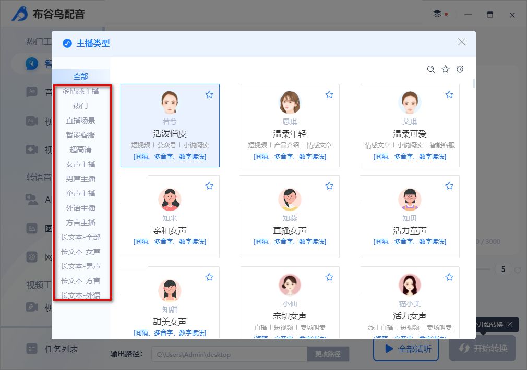This screenshot has width=527, height=370.
Task: Favorite the 知贝 voice card star
Action: (x=449, y=186)
